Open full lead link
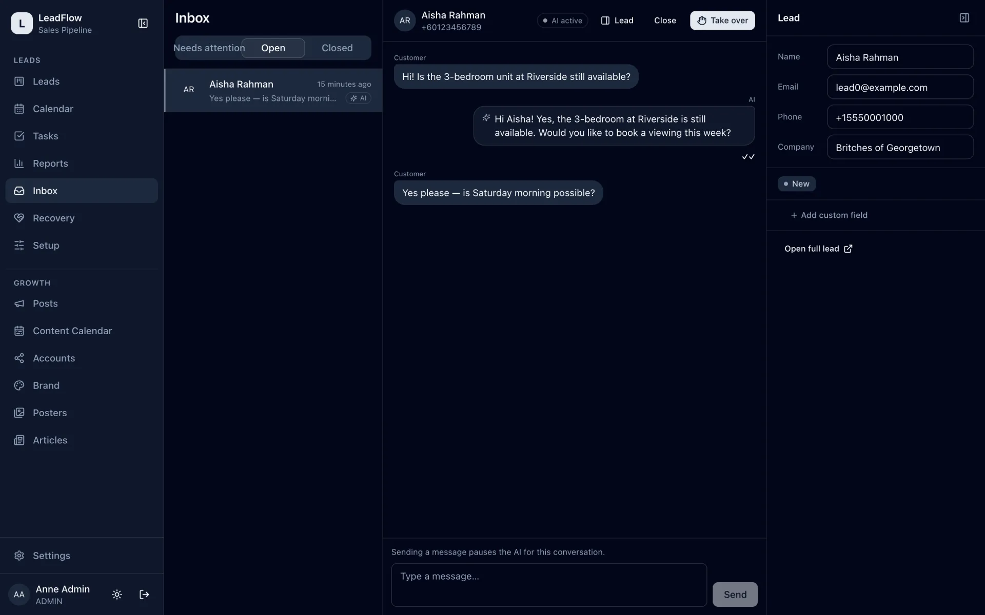Viewport: 985px width, 615px height. [818, 249]
